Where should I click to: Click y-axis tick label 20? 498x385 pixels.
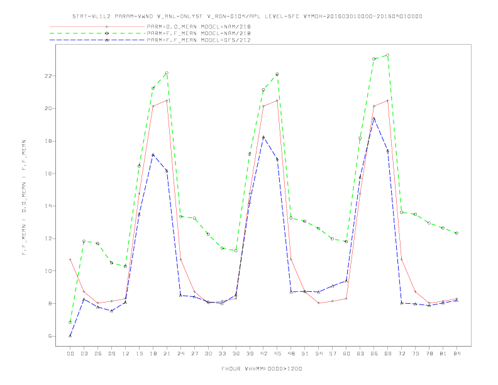point(48,108)
